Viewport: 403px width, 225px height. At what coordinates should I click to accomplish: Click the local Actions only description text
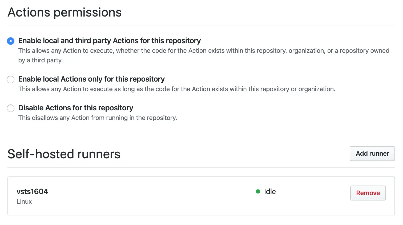click(177, 89)
